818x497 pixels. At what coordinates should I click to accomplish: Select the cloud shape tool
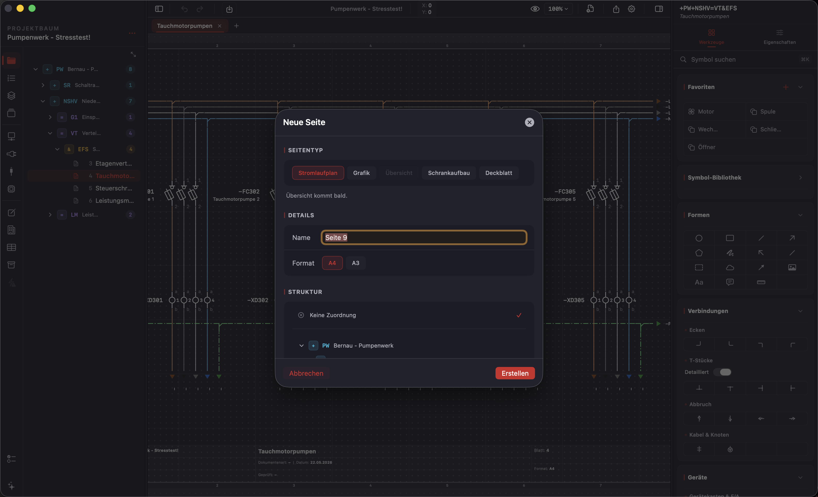click(730, 267)
